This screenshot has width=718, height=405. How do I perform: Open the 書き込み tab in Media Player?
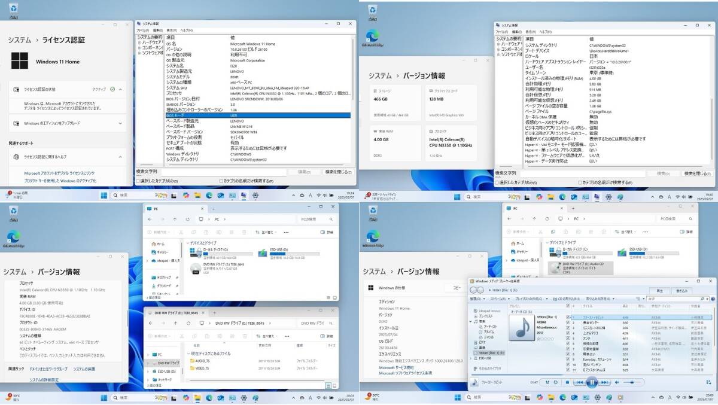click(682, 291)
